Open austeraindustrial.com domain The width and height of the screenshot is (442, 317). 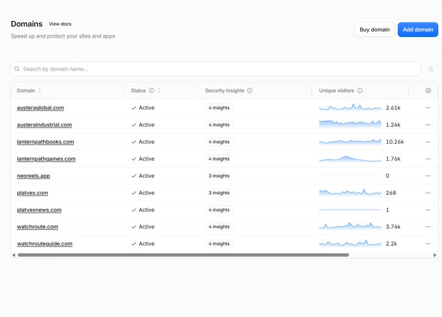44,125
